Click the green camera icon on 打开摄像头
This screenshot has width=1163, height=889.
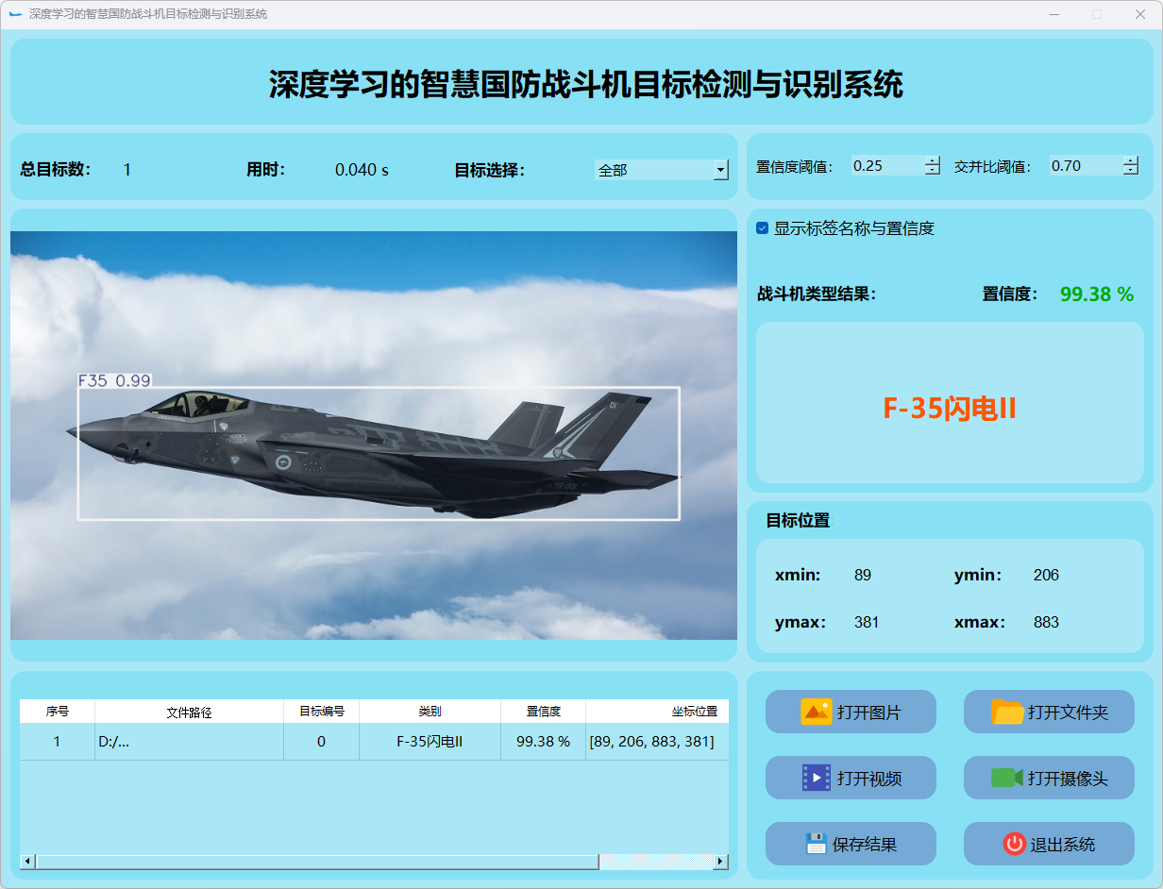(x=1007, y=778)
